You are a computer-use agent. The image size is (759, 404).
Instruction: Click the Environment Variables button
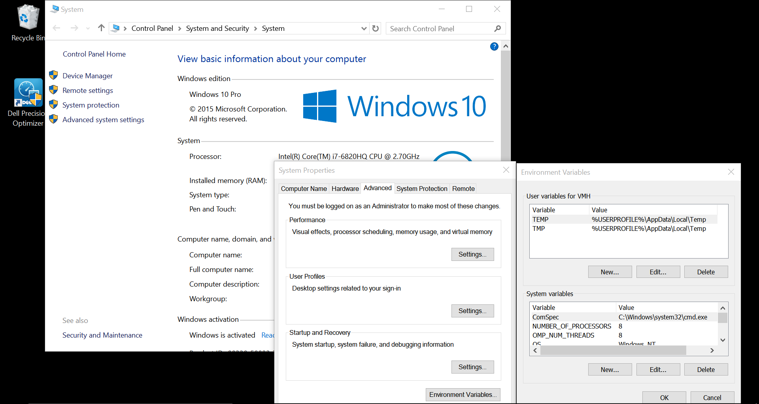point(463,395)
